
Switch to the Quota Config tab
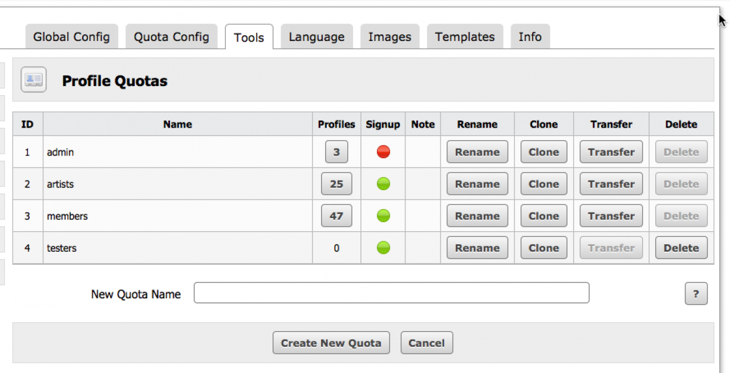coord(171,37)
